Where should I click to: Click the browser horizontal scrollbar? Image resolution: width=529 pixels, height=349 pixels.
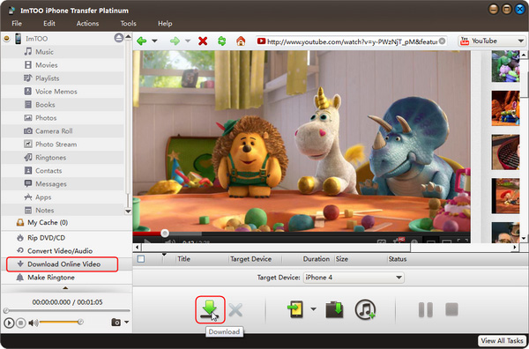tap(277, 248)
